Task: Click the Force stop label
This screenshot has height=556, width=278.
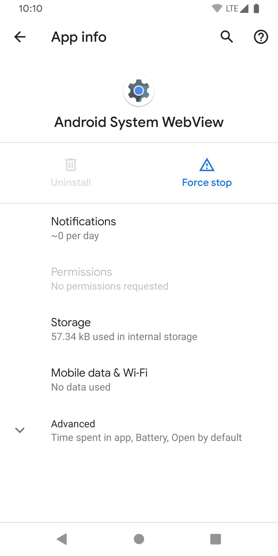Action: 207,183
